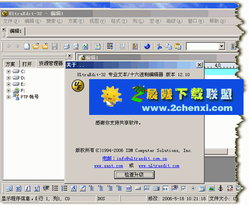The width and height of the screenshot is (249, 205).
Task: Expand the C: drive node
Action: (8, 72)
